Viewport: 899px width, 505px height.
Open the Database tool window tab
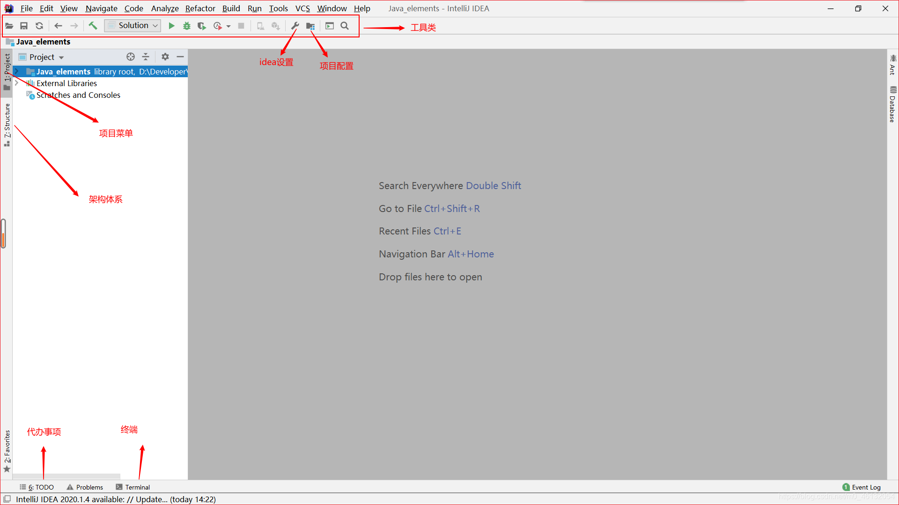click(x=892, y=104)
